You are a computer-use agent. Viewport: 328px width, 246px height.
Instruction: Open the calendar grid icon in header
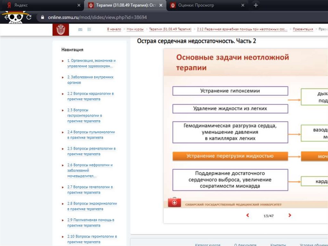[89, 29]
